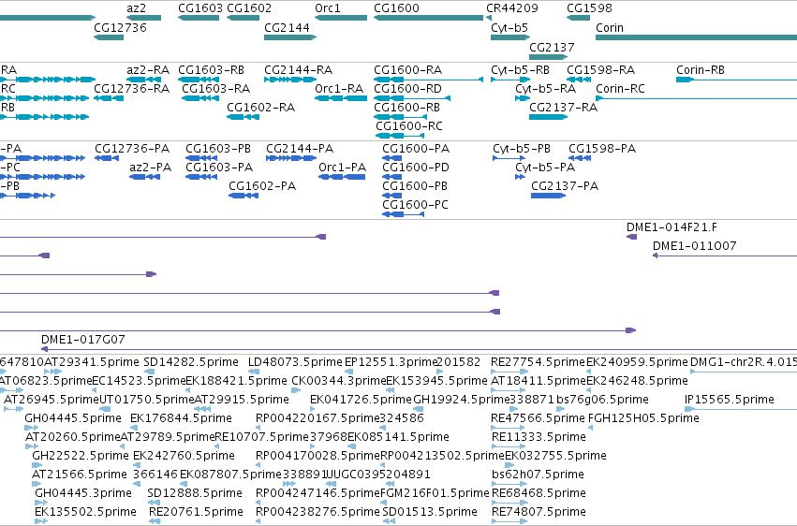The height and width of the screenshot is (526, 797).
Task: Select the EK242760.5prime EST label
Action: pos(184,456)
